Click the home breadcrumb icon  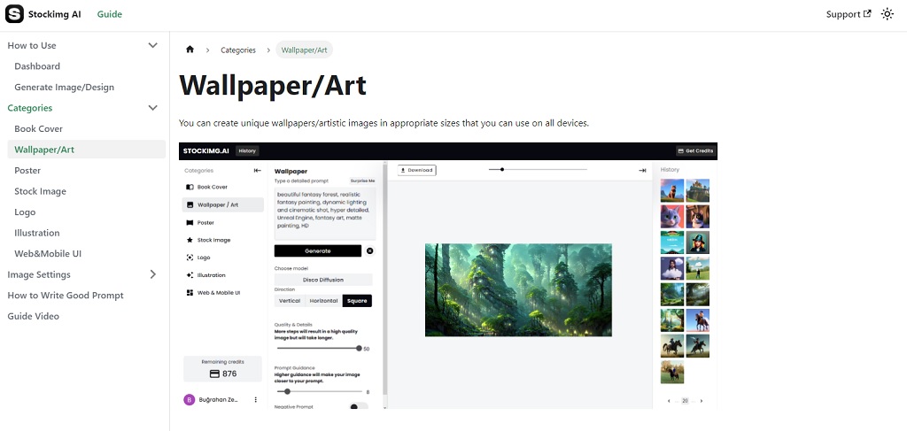[x=190, y=50]
